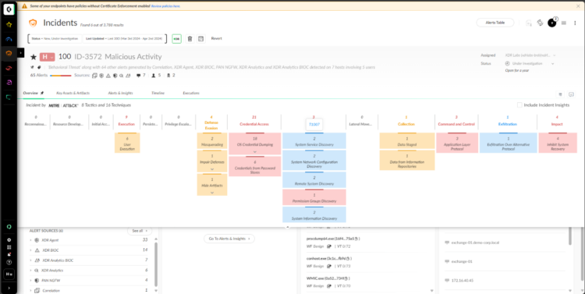Open the Incidents shield icon in sidebar
585x294 pixels.
point(9,53)
